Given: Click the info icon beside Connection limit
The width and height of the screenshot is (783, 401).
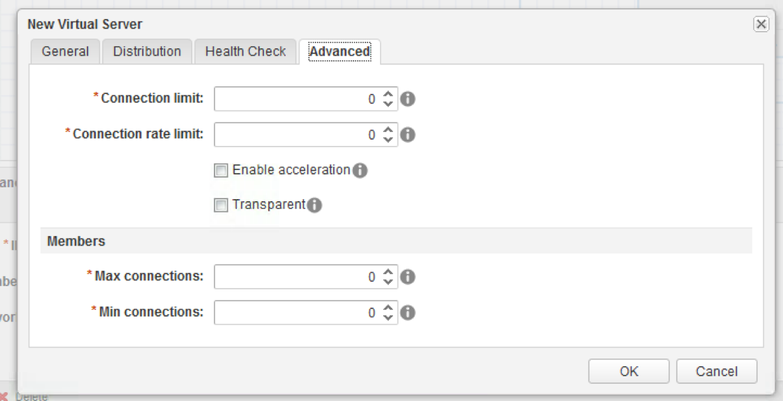Looking at the screenshot, I should tap(408, 99).
